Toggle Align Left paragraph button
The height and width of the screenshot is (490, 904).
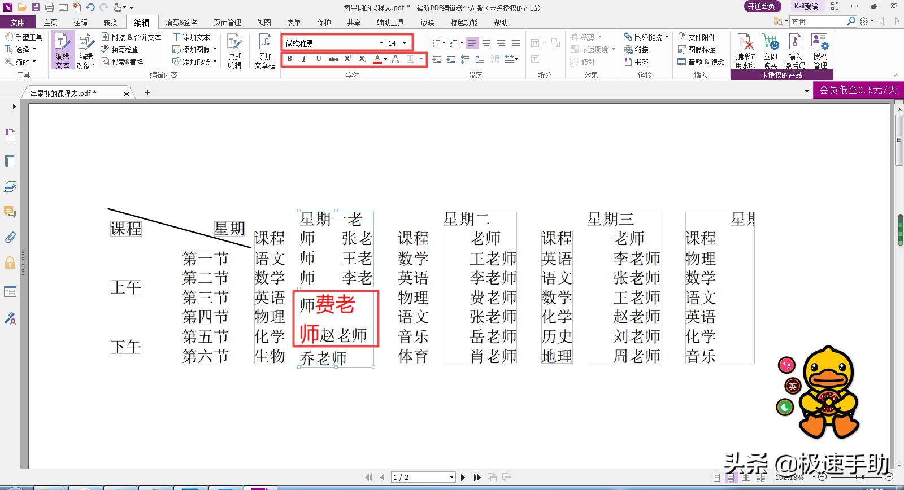(x=472, y=43)
